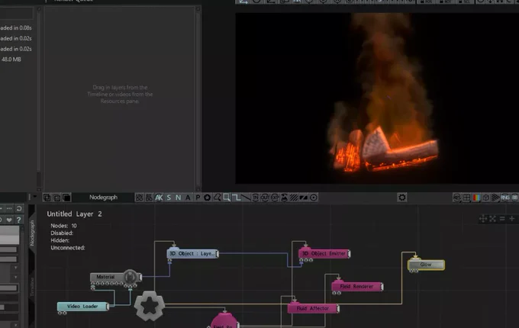Click the circled dot icon in Nodegraph toolbar
The height and width of the screenshot is (328, 519).
[x=314, y=198]
